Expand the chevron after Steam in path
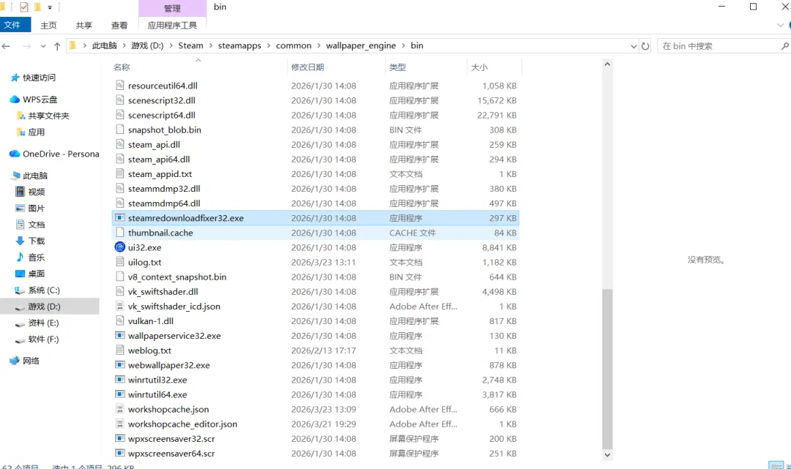Image resolution: width=791 pixels, height=469 pixels. point(210,45)
